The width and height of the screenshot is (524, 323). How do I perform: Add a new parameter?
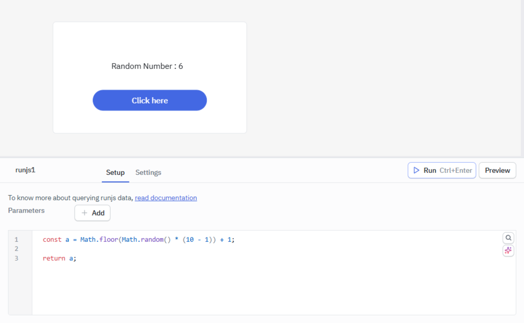pyautogui.click(x=92, y=213)
